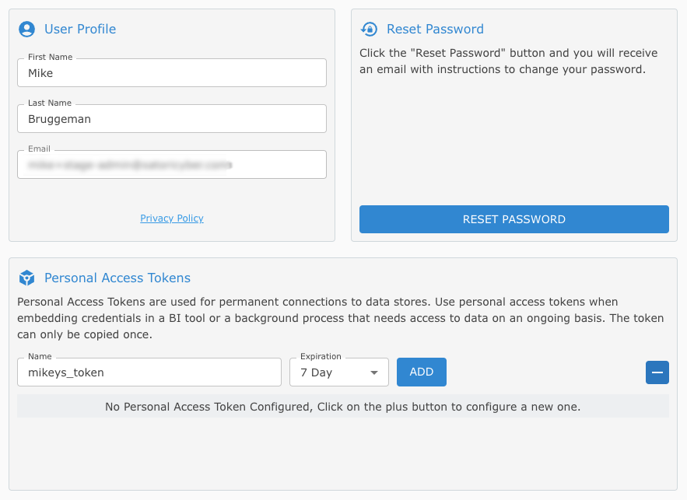Viewport: 687px width, 500px height.
Task: Click the RESET PASSWORD button
Action: [514, 219]
